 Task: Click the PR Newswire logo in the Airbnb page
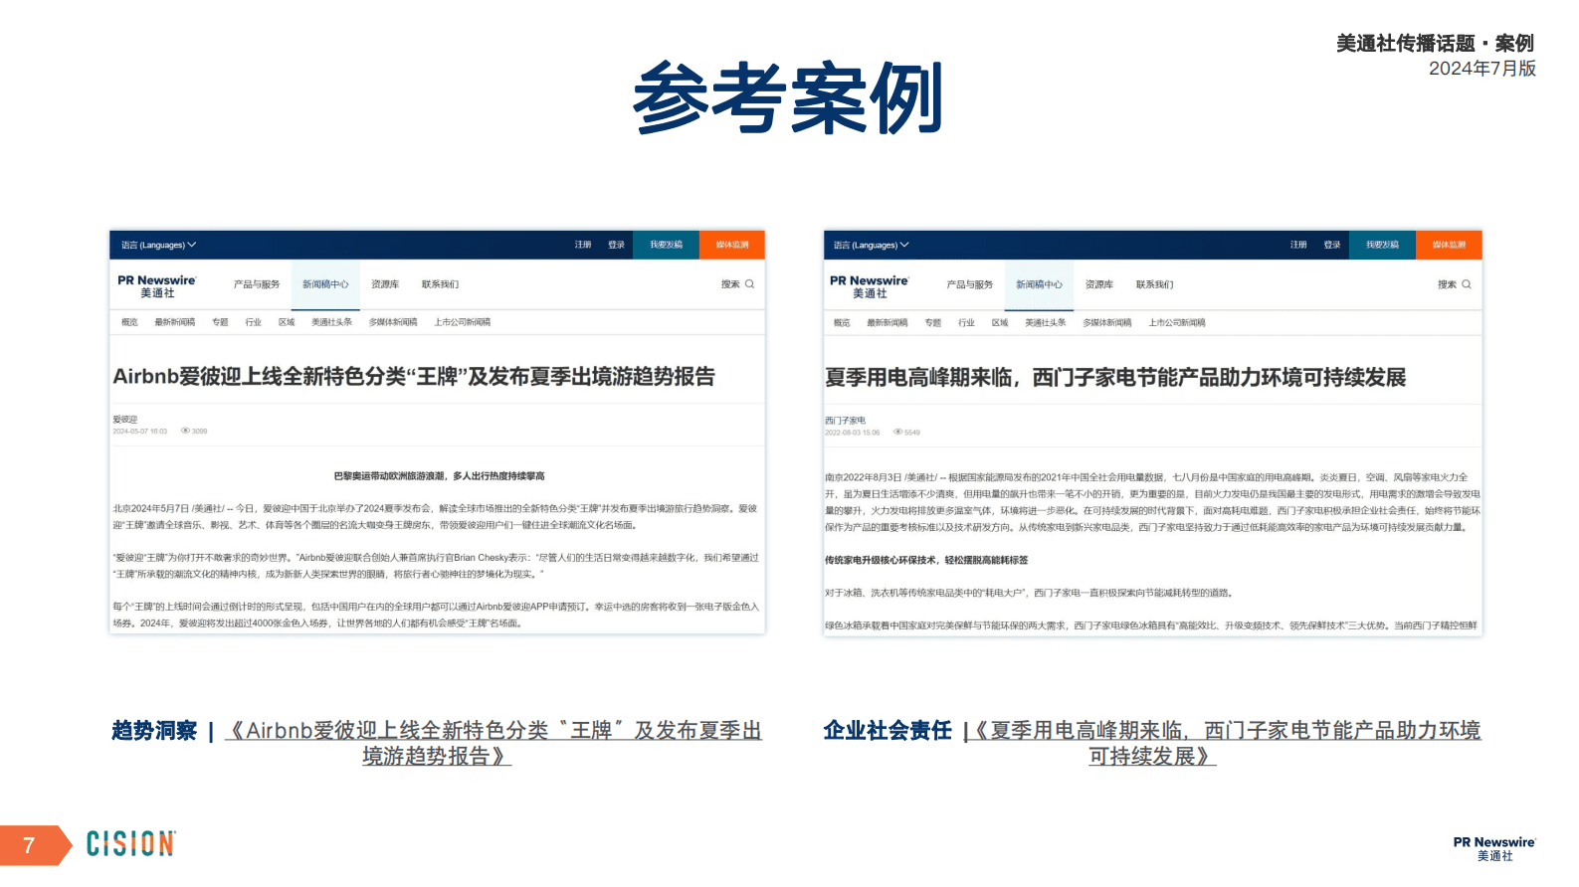click(157, 286)
